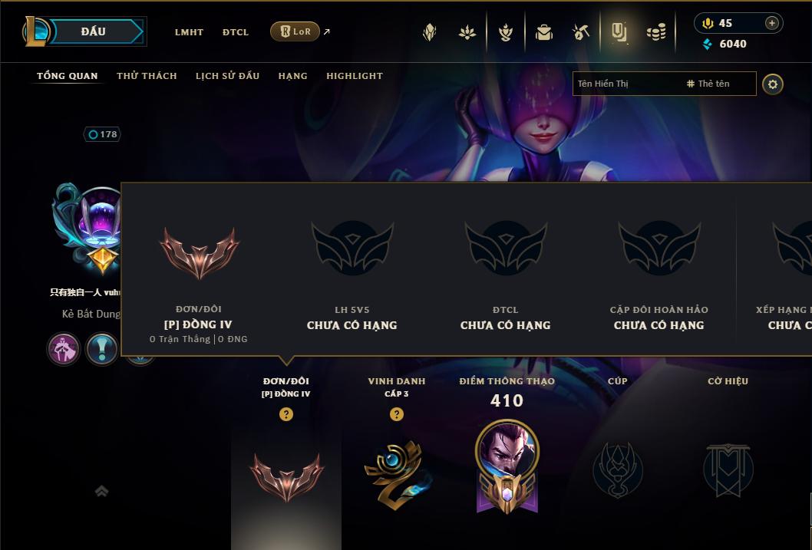Open the lotus flower icon in top bar
This screenshot has height=550, width=812.
pos(467,32)
